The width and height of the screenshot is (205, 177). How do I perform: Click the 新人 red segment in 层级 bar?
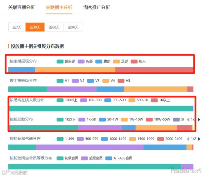click(x=154, y=70)
